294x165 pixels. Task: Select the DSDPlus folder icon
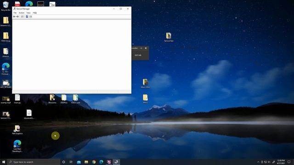point(64,99)
